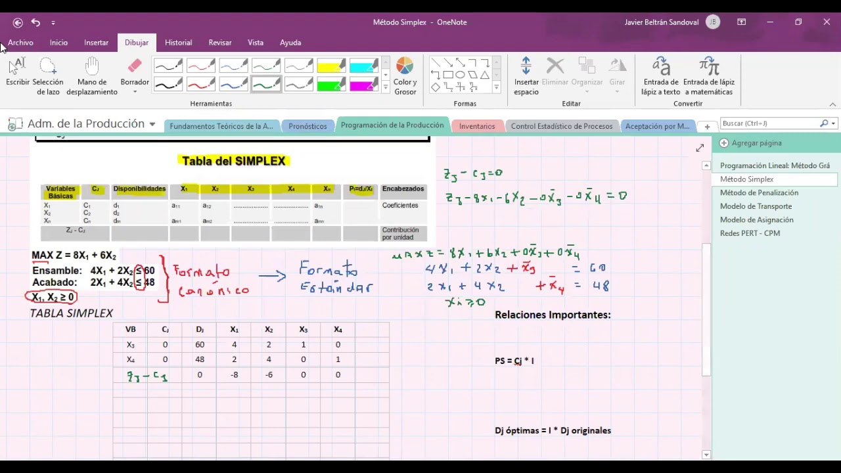The width and height of the screenshot is (841, 473).
Task: Choose the Mano de desplazamiento pan tool
Action: pyautogui.click(x=92, y=76)
